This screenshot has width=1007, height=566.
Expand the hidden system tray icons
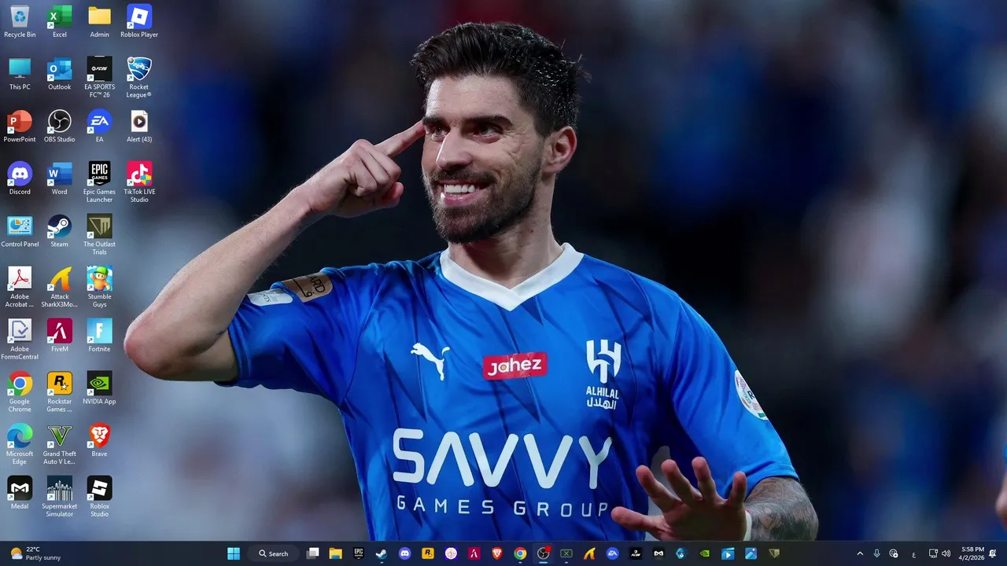(x=860, y=553)
